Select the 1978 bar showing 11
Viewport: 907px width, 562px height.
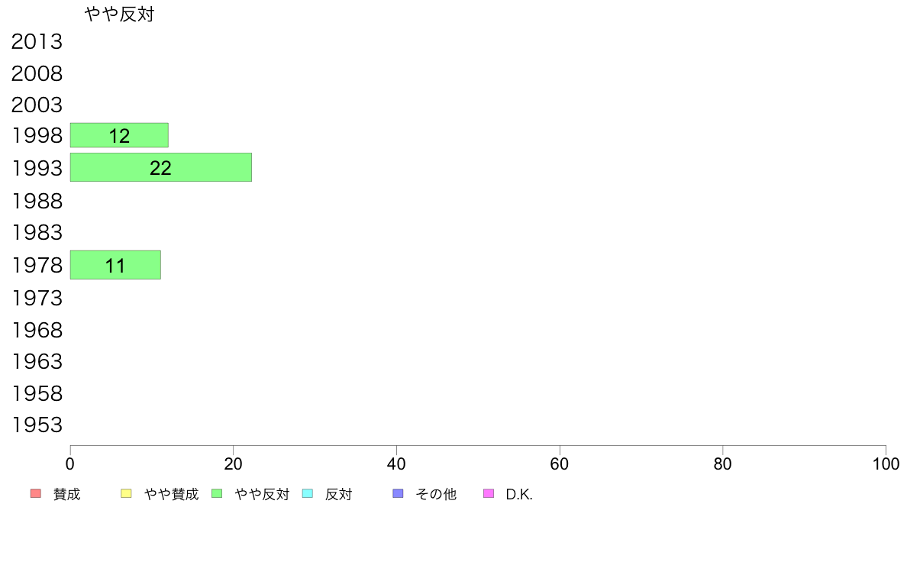tap(116, 264)
